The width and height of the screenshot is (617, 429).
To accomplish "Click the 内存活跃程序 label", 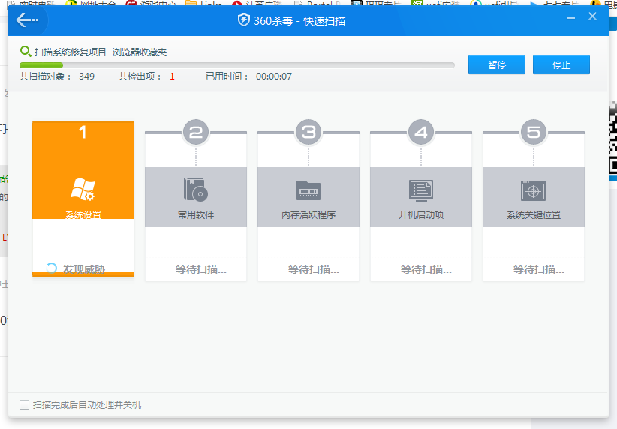I will 308,214.
